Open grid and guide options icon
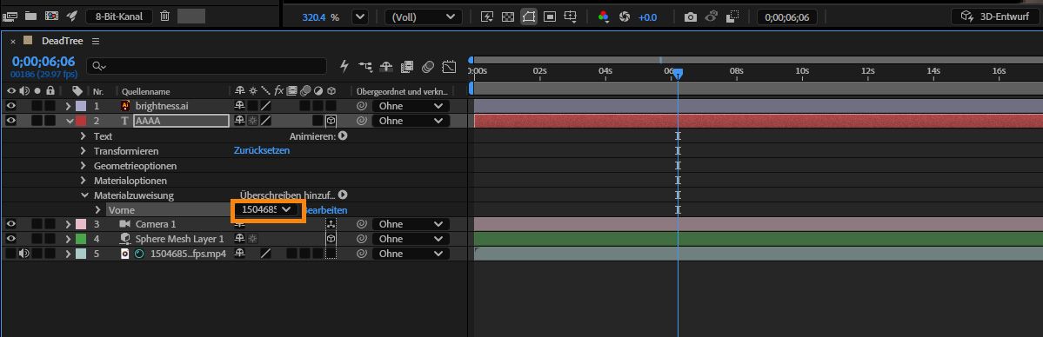Image resolution: width=1043 pixels, height=337 pixels. click(571, 17)
